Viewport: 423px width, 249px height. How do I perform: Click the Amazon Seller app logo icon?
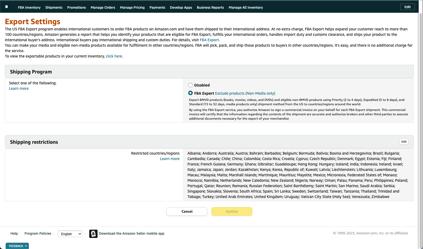[93, 234]
